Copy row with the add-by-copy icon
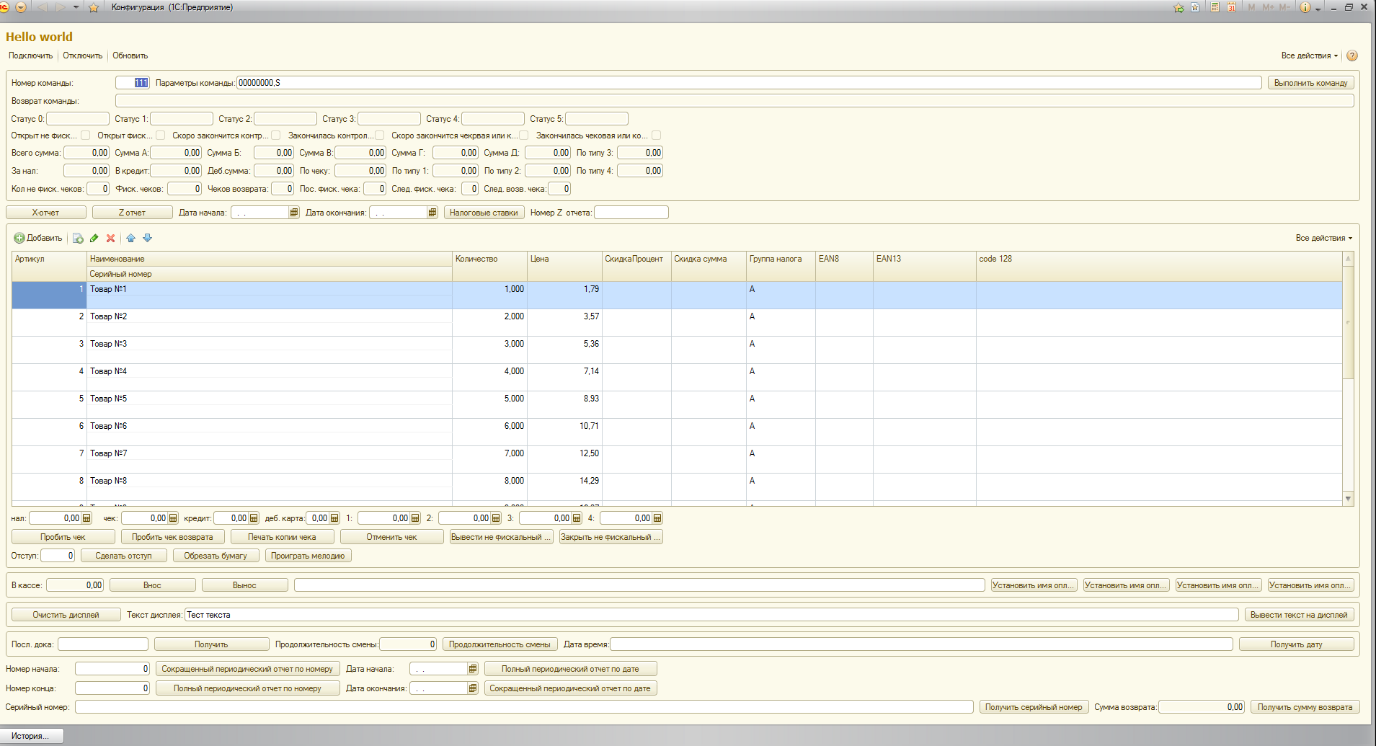This screenshot has height=746, width=1376. click(78, 238)
